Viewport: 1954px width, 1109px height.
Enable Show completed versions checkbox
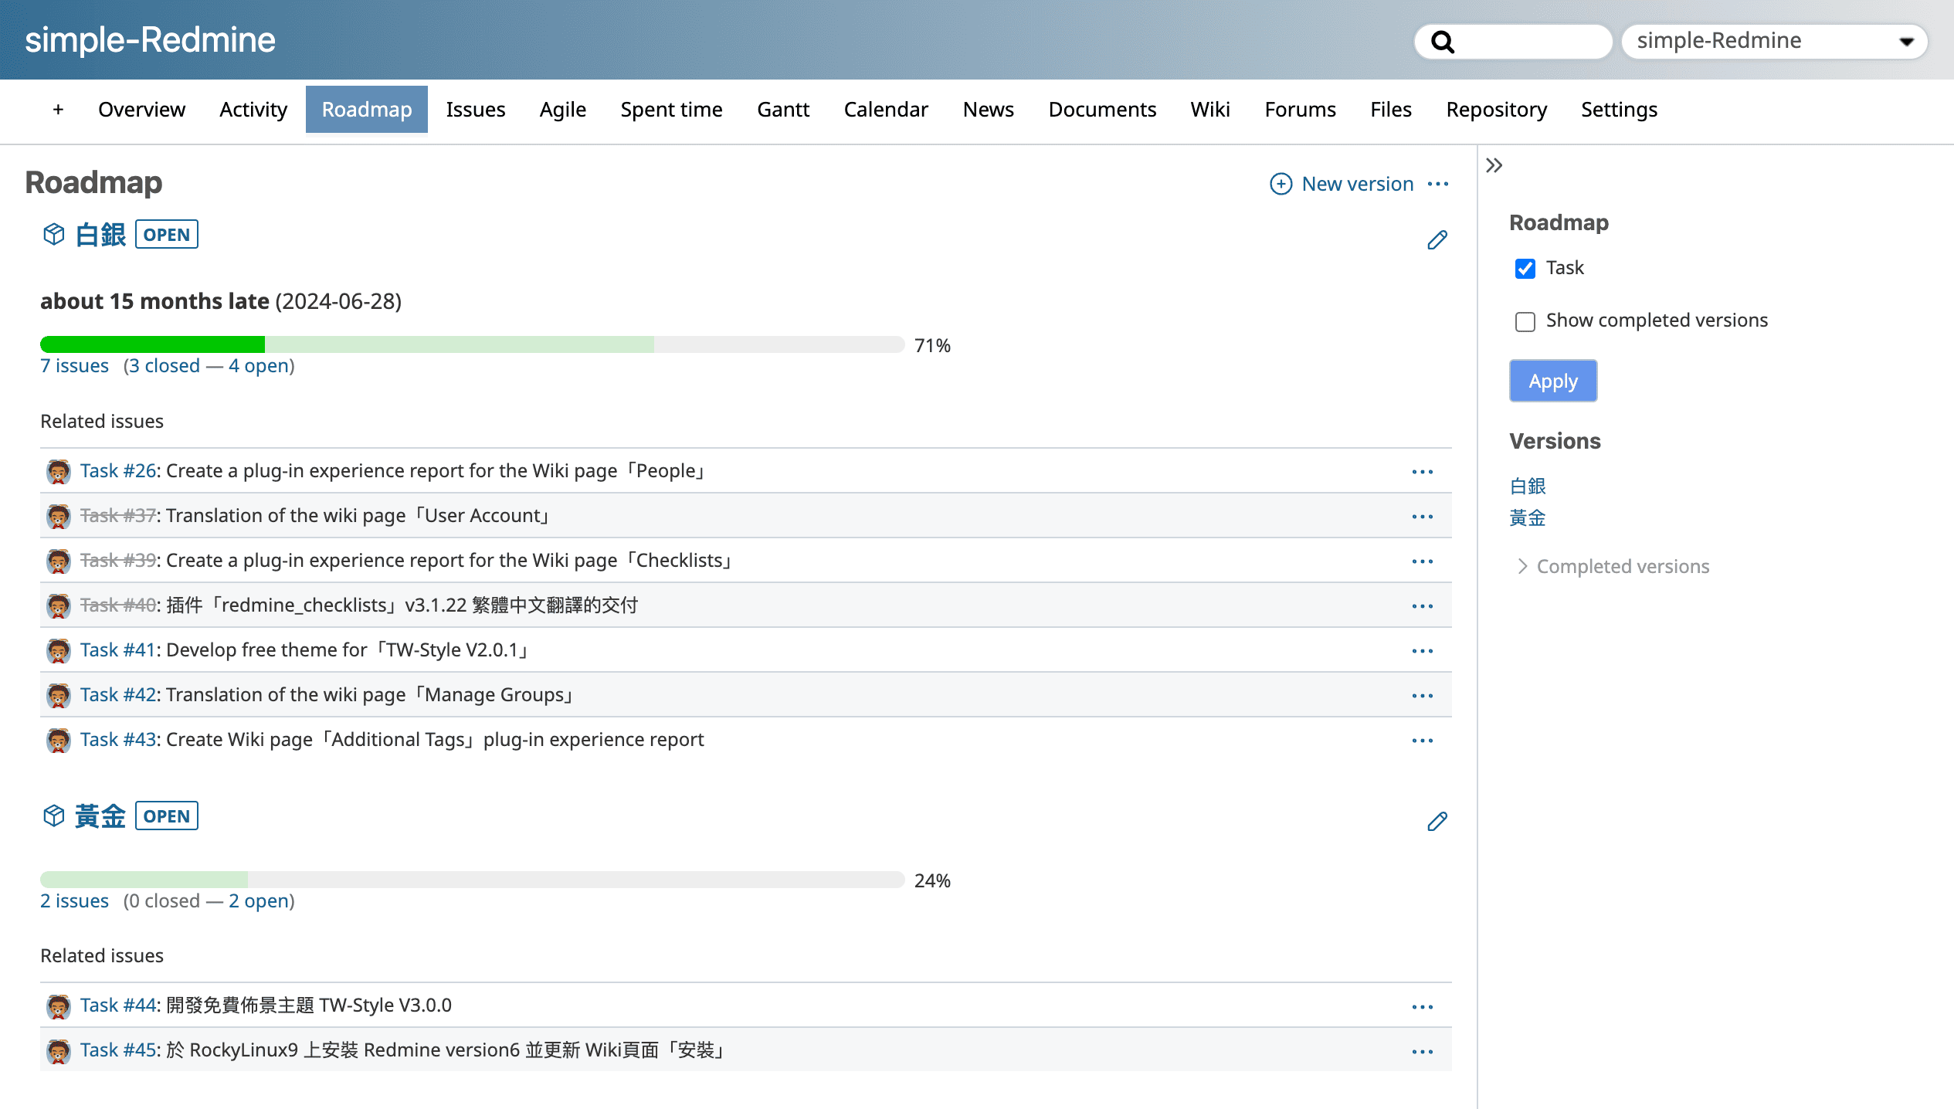point(1525,321)
